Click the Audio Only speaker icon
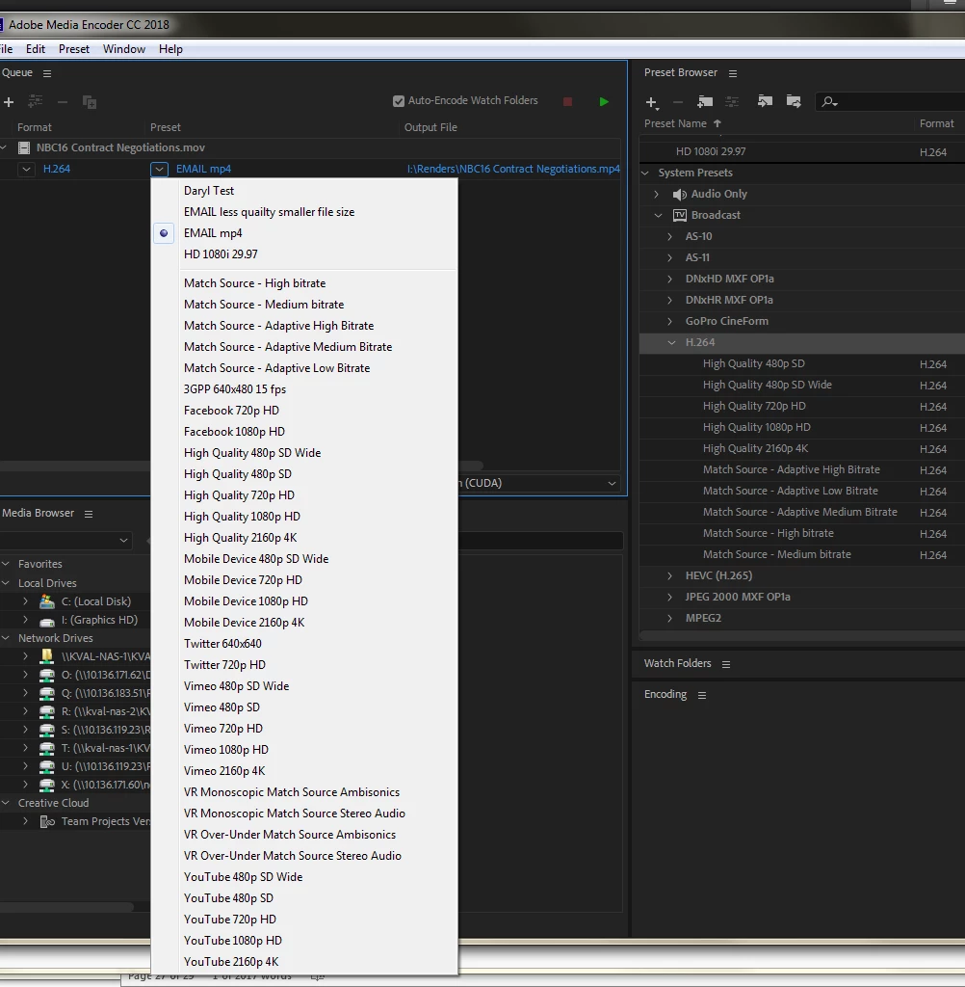 pos(679,195)
